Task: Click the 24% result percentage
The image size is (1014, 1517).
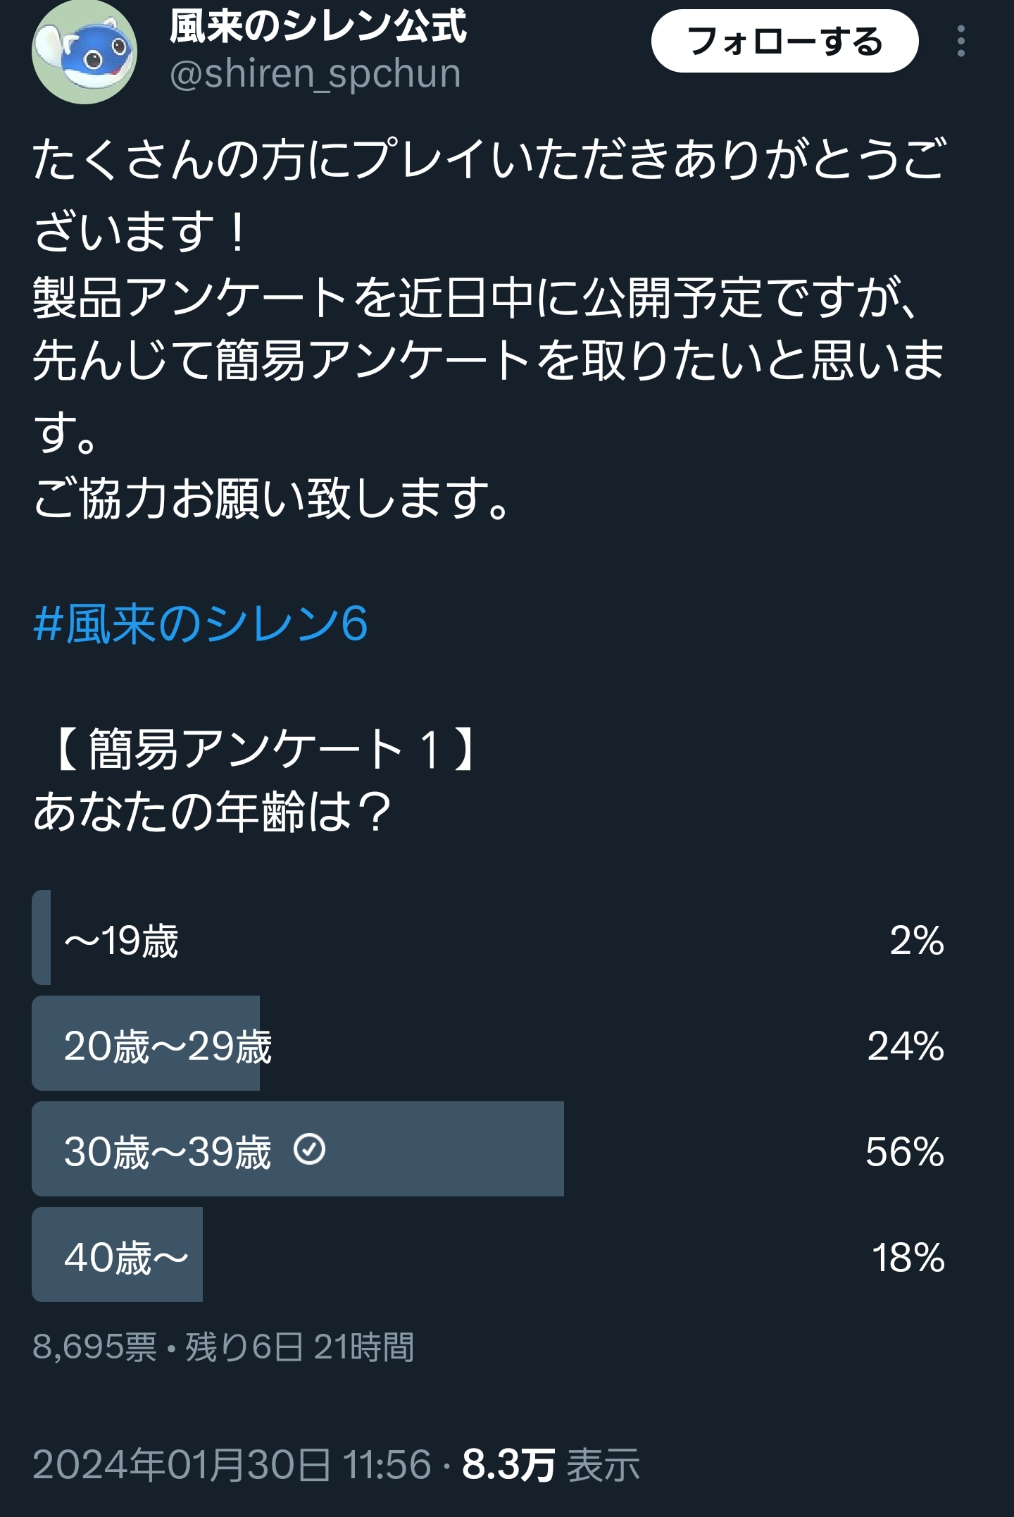Action: point(906,1046)
